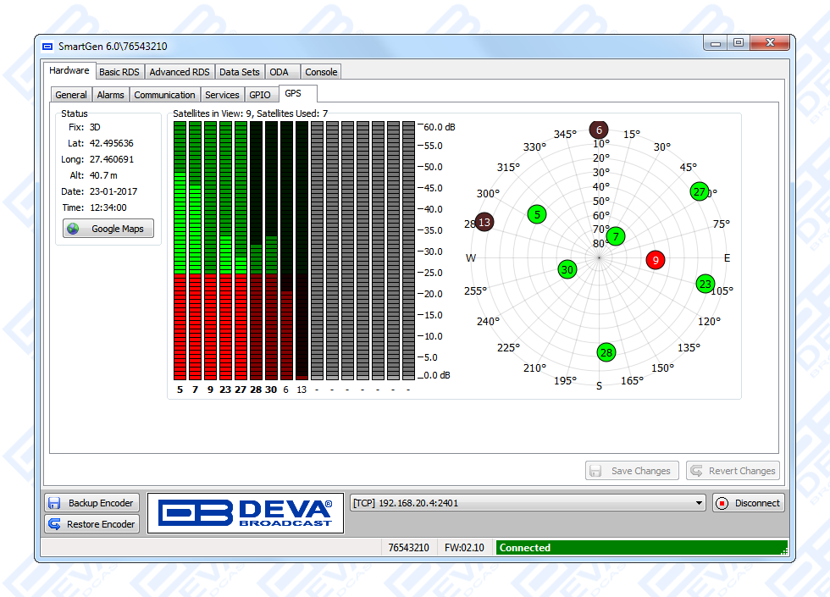Image resolution: width=830 pixels, height=597 pixels.
Task: Click the green Connected status indicator
Action: pyautogui.click(x=641, y=548)
